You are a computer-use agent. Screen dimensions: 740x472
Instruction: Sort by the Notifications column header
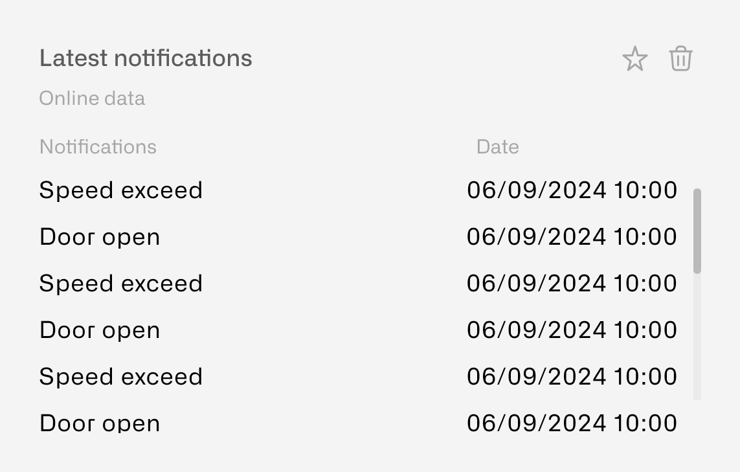point(98,147)
